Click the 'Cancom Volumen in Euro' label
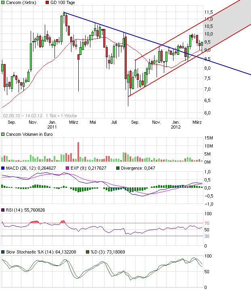Screen dimensions: 251x291 29,134
